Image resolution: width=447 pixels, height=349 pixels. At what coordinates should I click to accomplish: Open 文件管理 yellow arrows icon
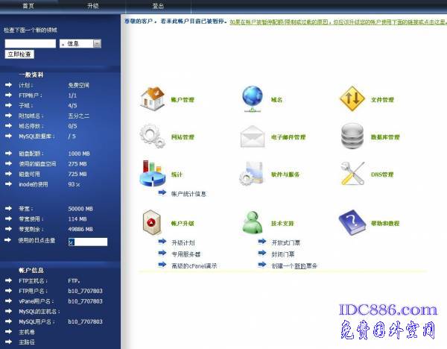coord(352,98)
